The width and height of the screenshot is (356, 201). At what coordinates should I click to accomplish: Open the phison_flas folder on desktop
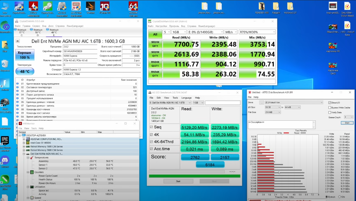pos(205,8)
